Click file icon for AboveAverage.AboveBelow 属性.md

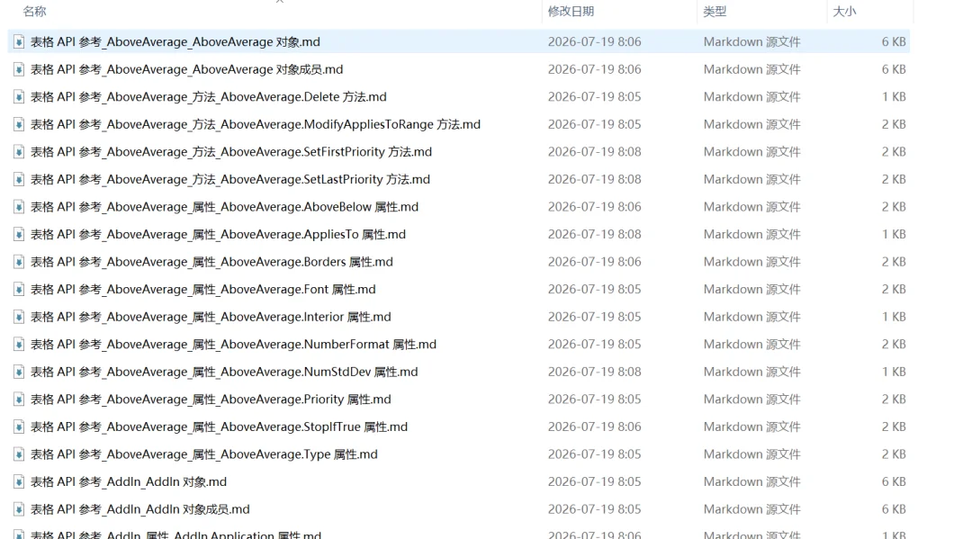click(19, 207)
